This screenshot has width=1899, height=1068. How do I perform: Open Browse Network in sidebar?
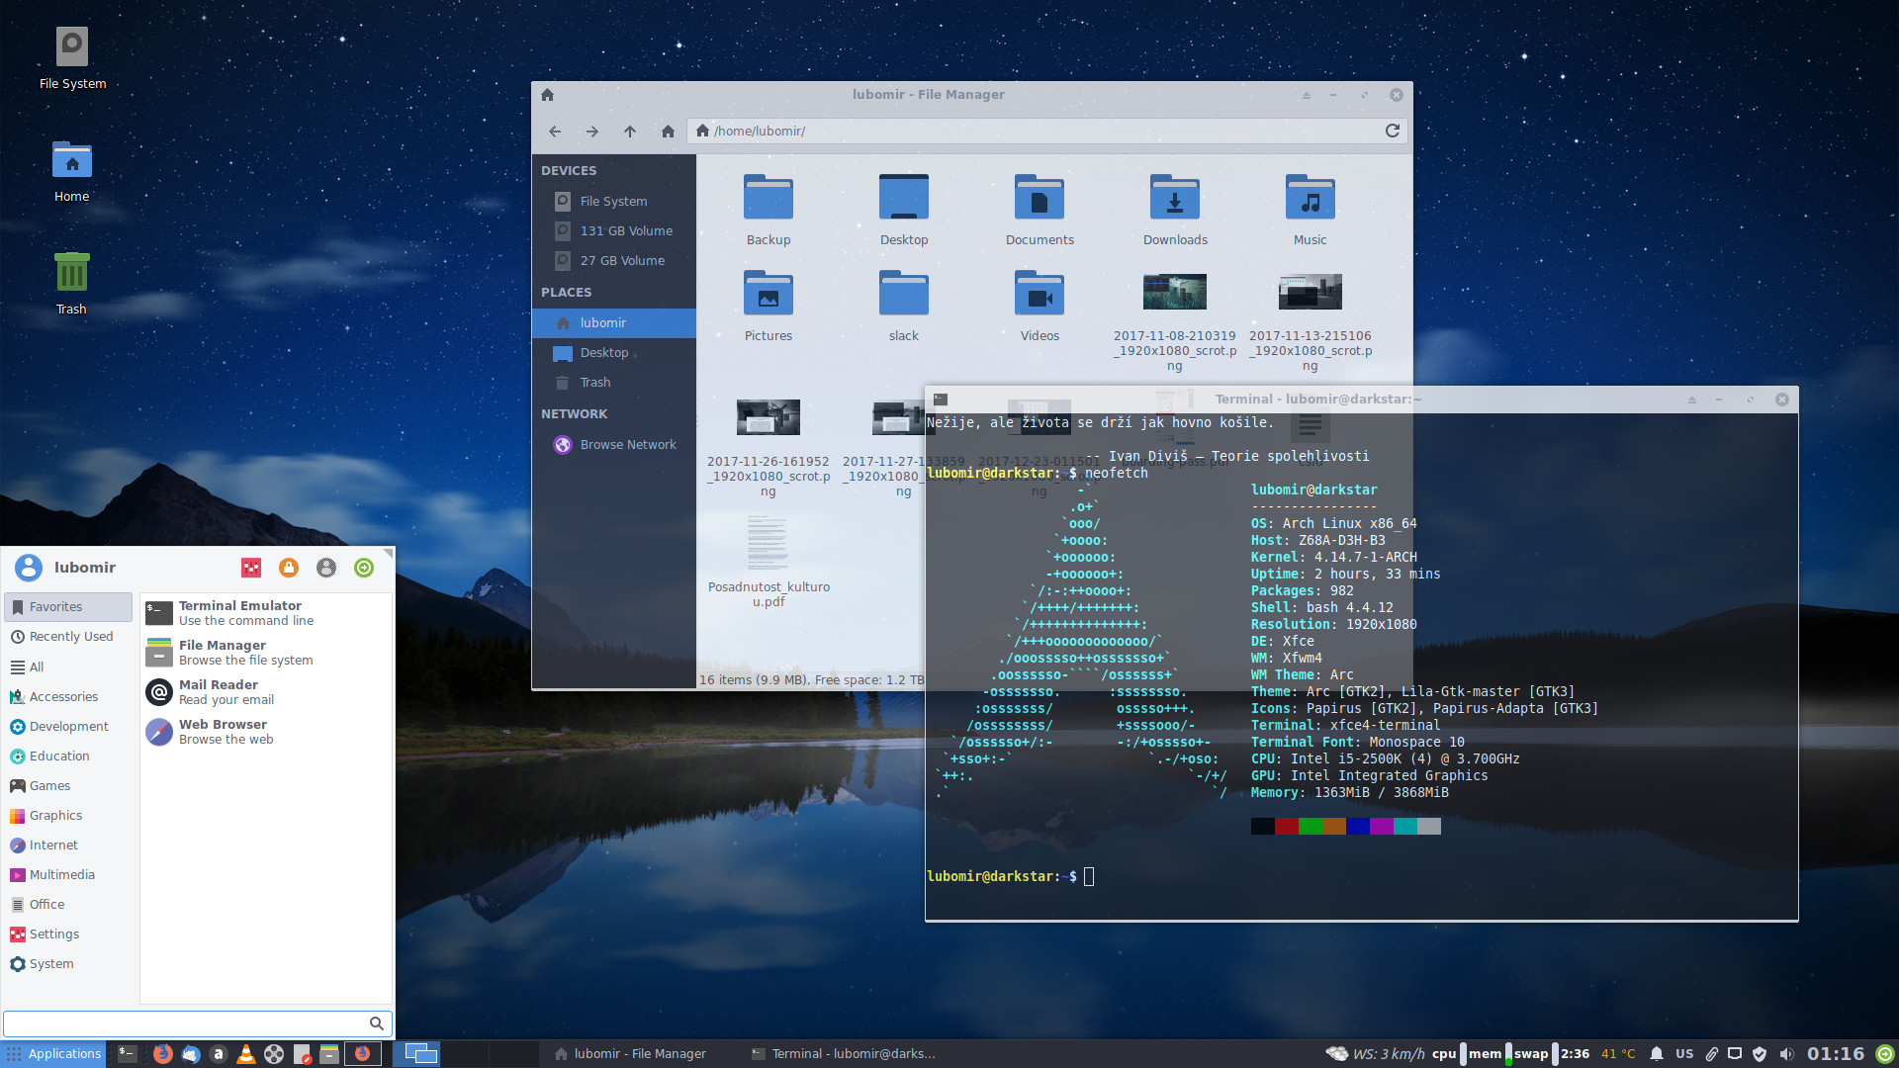(x=614, y=445)
